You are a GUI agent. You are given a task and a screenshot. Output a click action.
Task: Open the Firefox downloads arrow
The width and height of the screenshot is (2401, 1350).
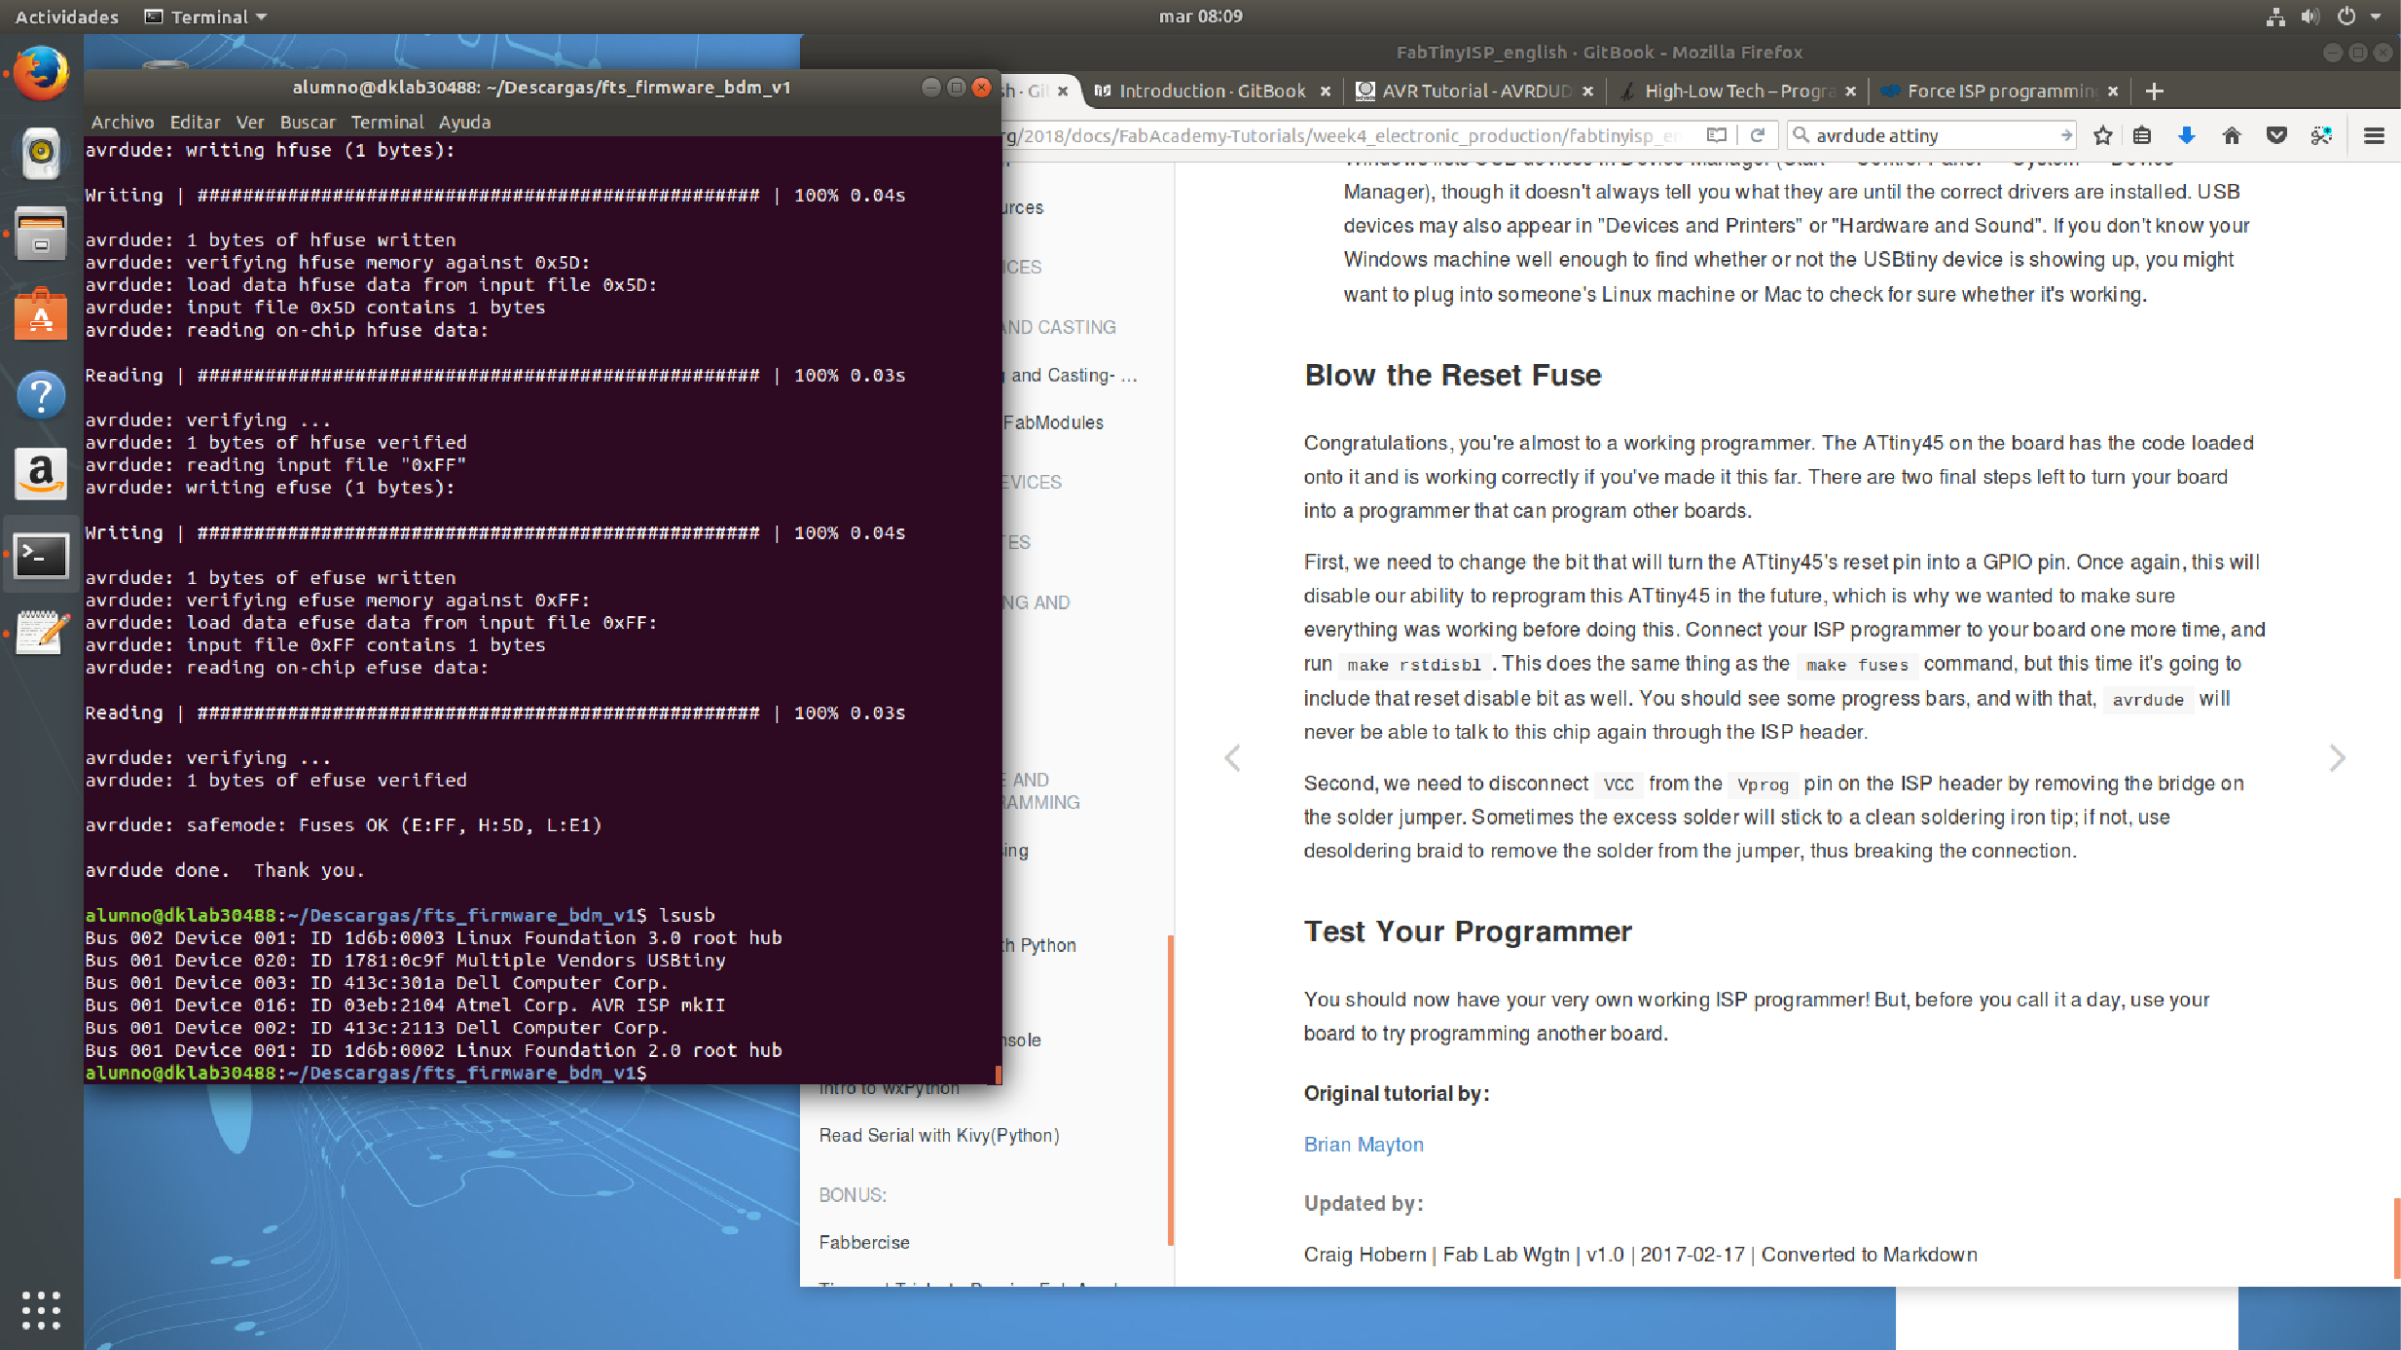pos(2186,135)
